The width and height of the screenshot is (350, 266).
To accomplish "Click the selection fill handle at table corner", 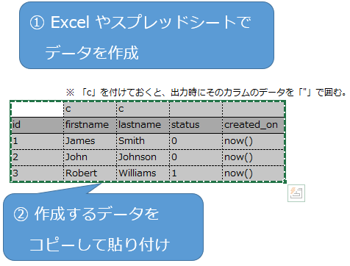I will click(285, 181).
